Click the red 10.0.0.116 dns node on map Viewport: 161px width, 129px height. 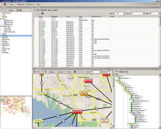point(88,80)
